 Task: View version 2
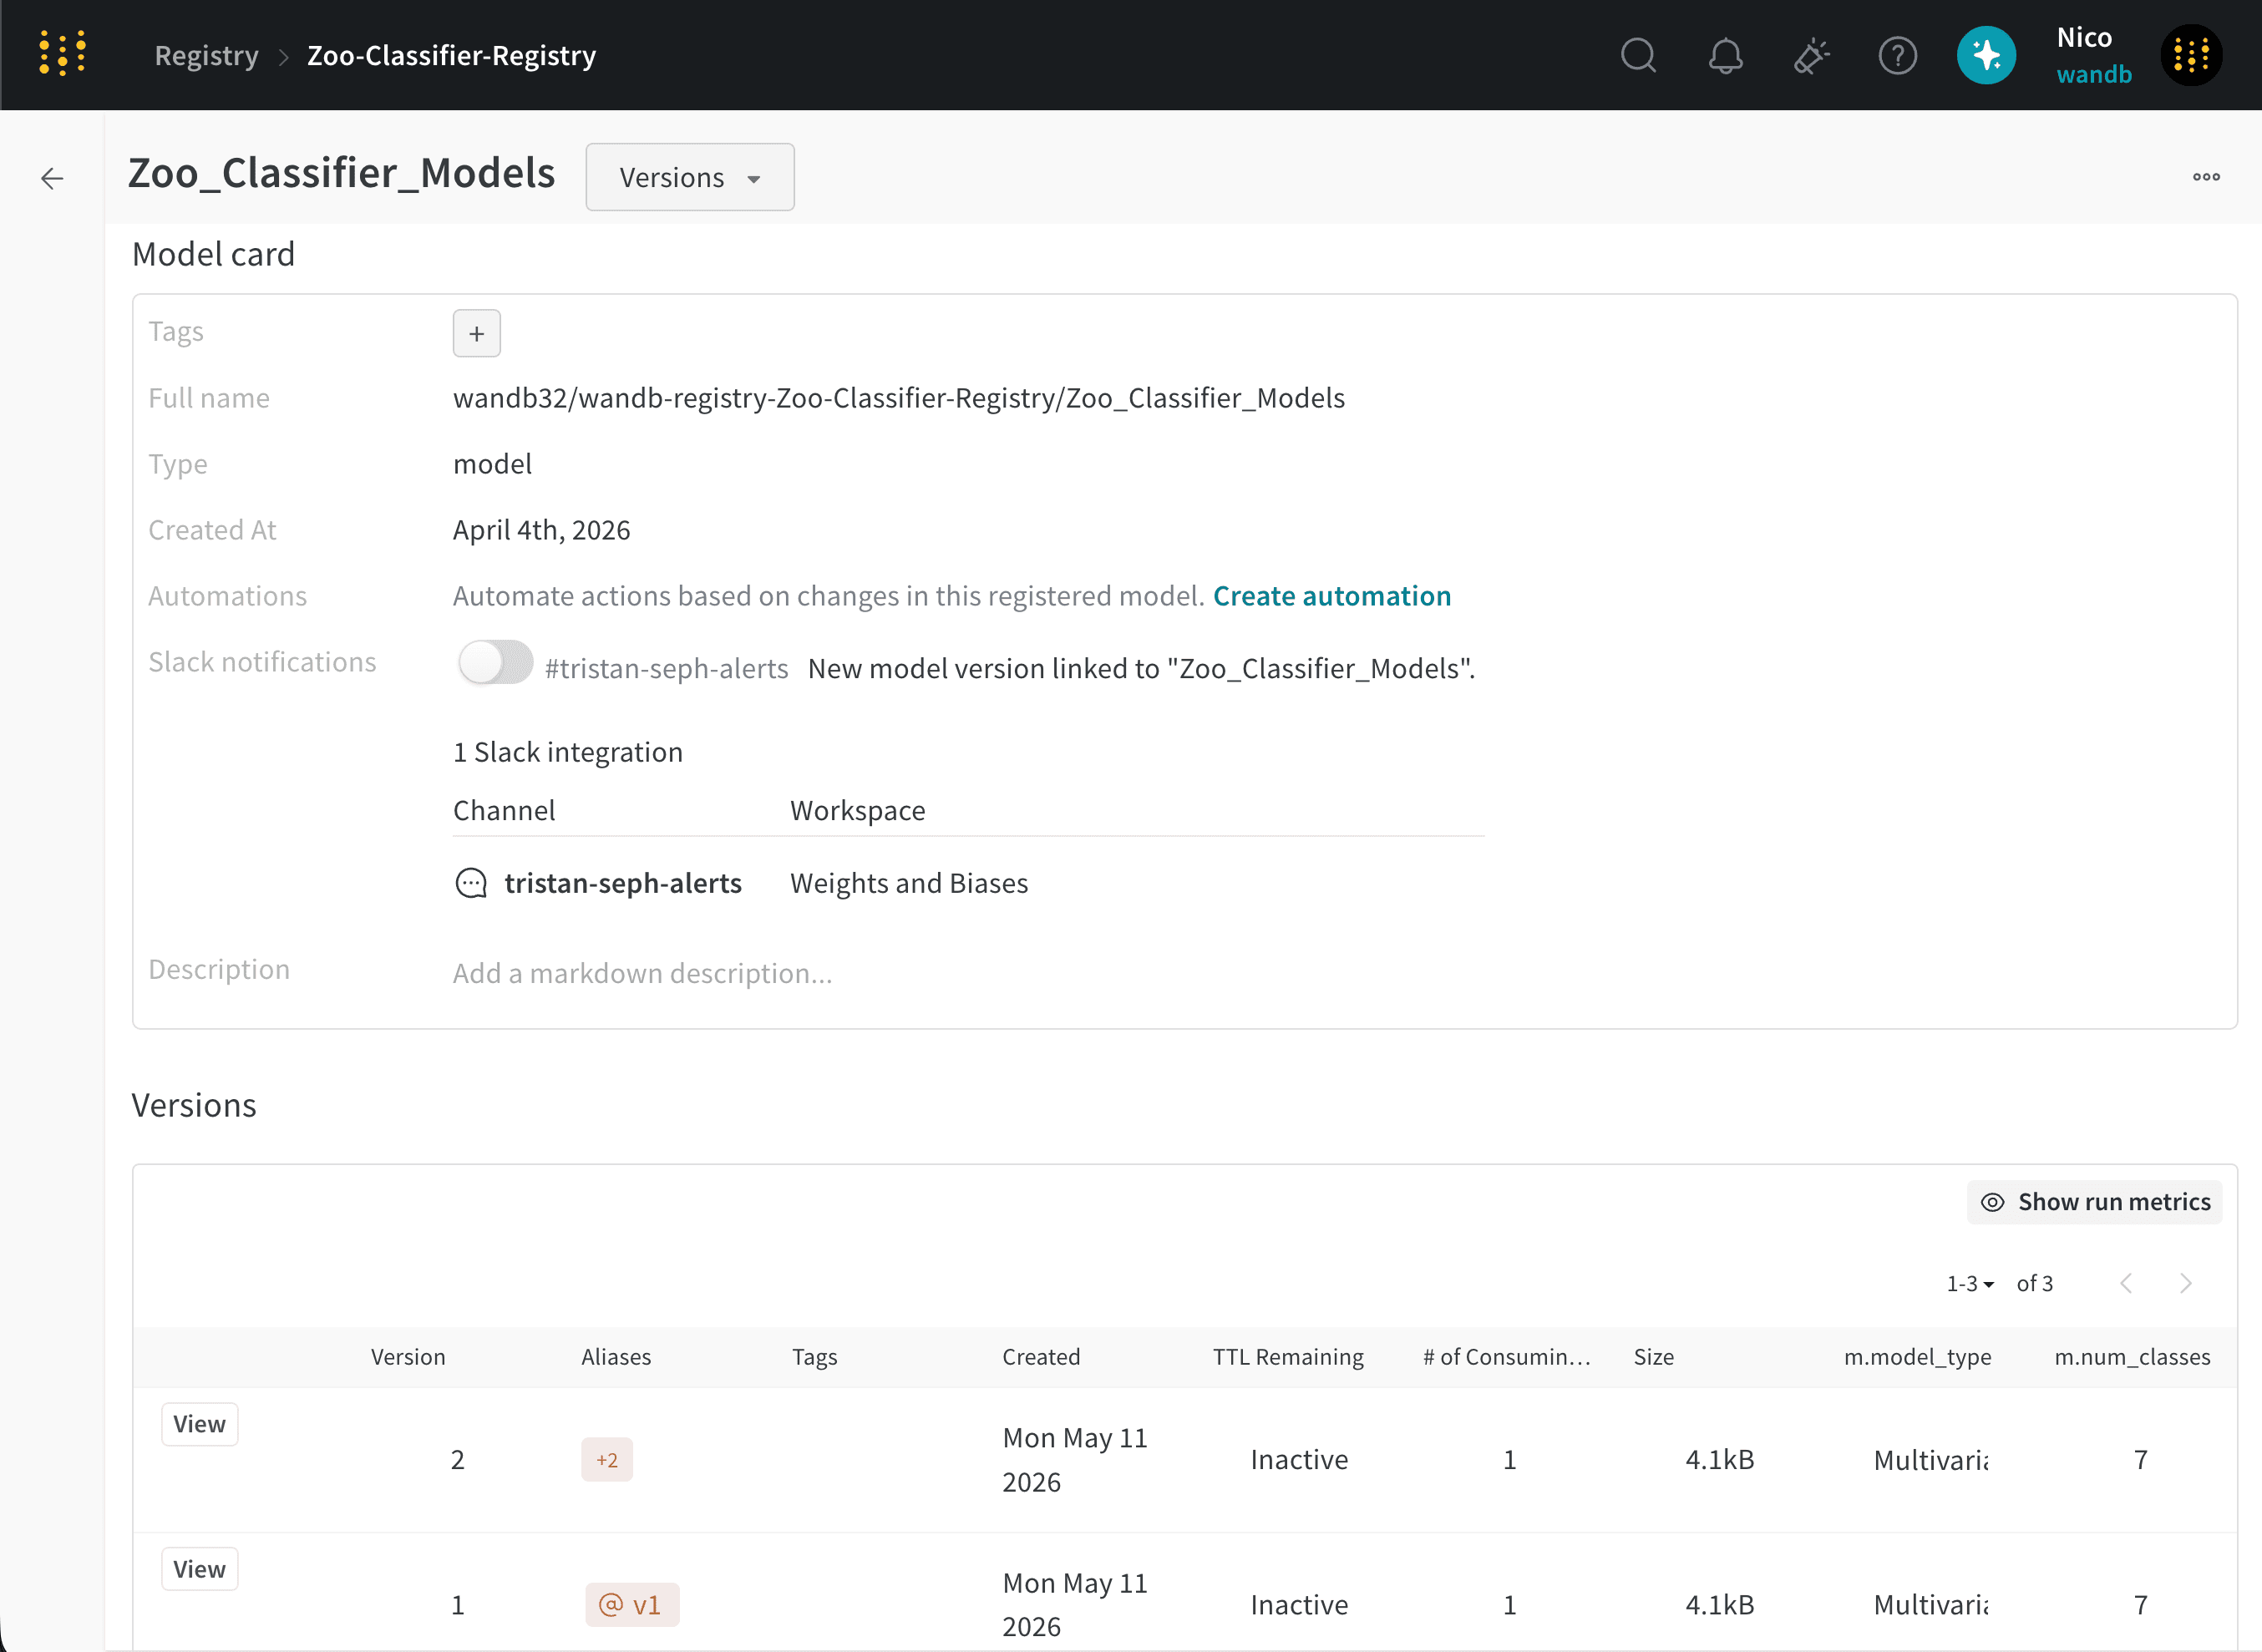point(200,1424)
